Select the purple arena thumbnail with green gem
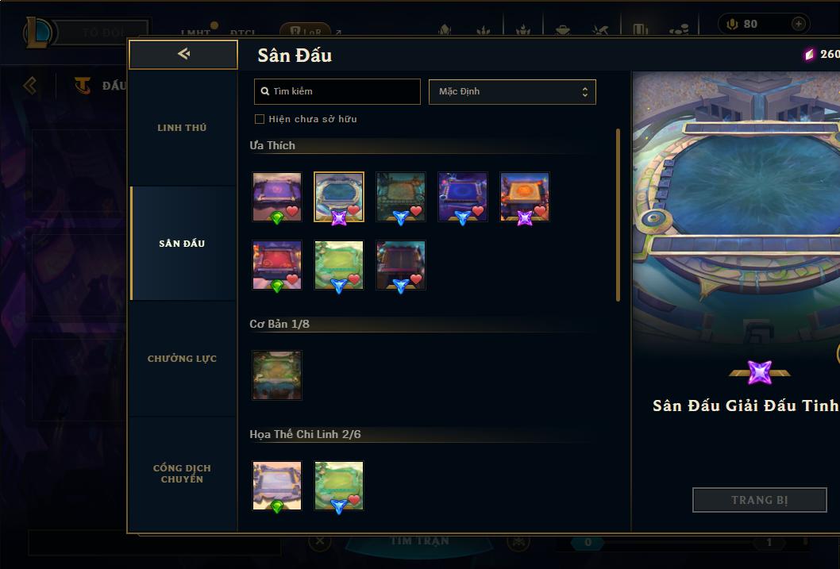 tap(277, 197)
